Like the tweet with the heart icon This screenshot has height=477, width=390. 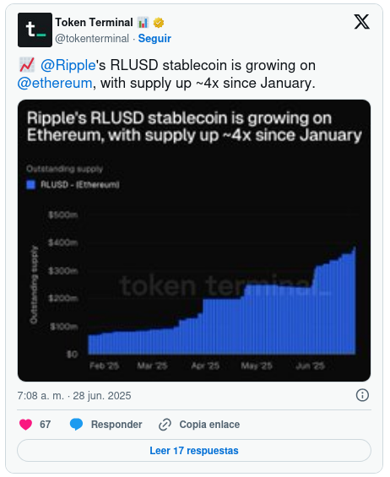(25, 425)
